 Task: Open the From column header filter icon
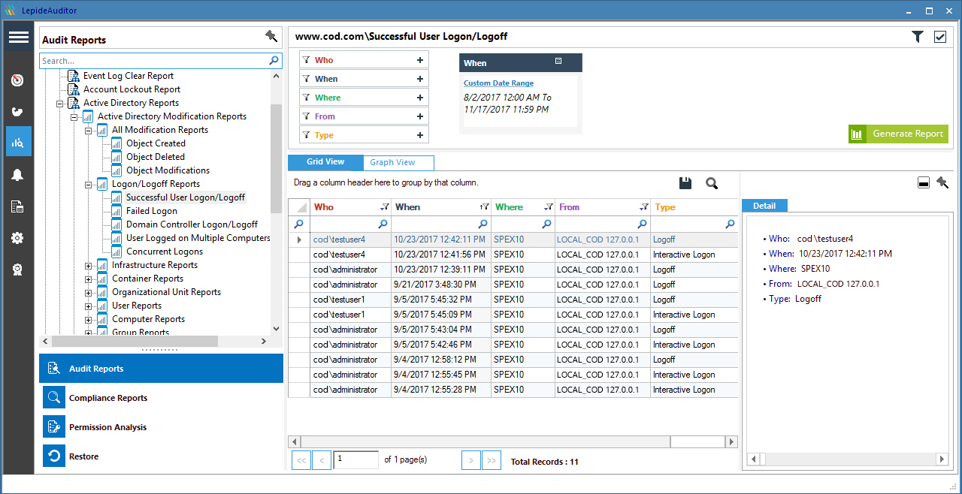tap(644, 206)
